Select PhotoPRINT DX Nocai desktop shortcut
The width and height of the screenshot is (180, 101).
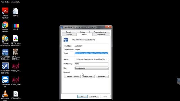click(5, 54)
